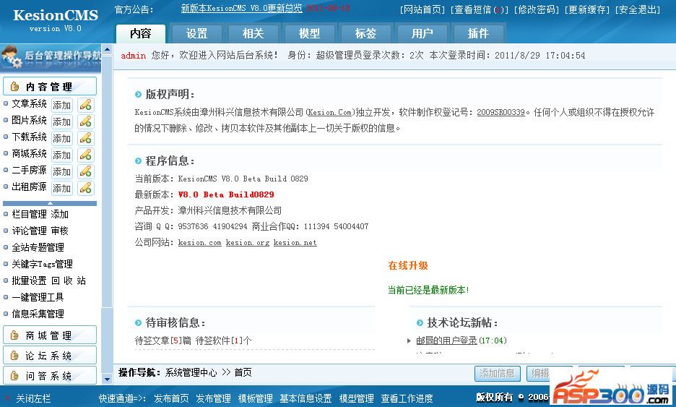Click the 添加 button for 文章系统
Viewport: 676px width, 407px height.
pos(61,105)
